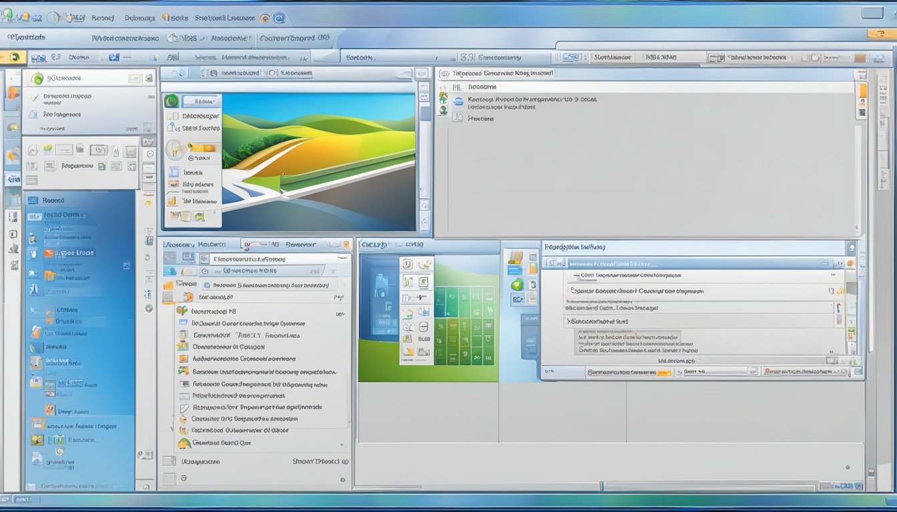This screenshot has height=512, width=897.
Task: Click the green shield icon in lower-right window sidebar
Action: [x=517, y=285]
